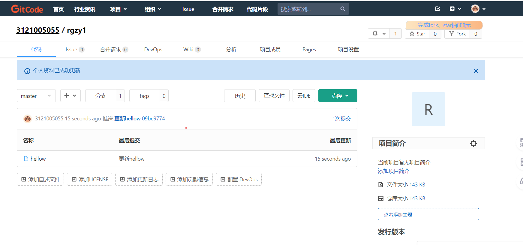This screenshot has width=523, height=245.
Task: Click the notification bell icon
Action: pyautogui.click(x=375, y=34)
